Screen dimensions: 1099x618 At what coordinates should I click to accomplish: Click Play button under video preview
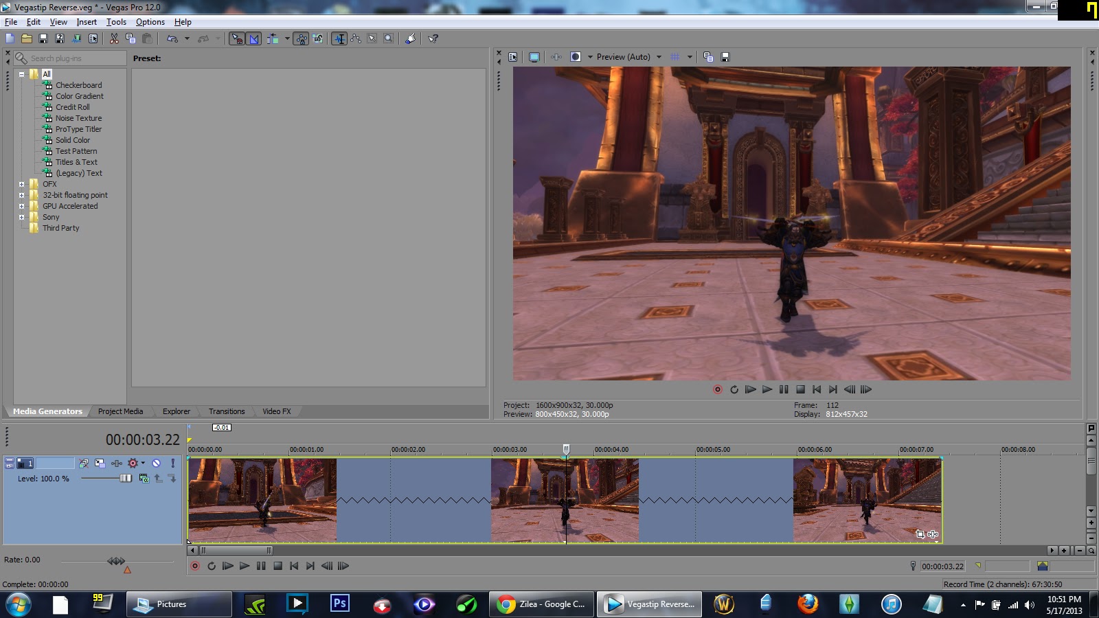[x=767, y=389]
